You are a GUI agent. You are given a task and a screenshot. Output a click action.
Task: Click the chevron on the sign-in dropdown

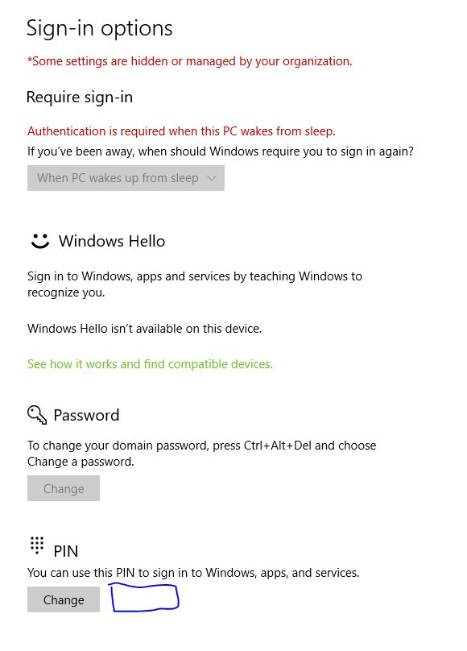click(x=211, y=177)
